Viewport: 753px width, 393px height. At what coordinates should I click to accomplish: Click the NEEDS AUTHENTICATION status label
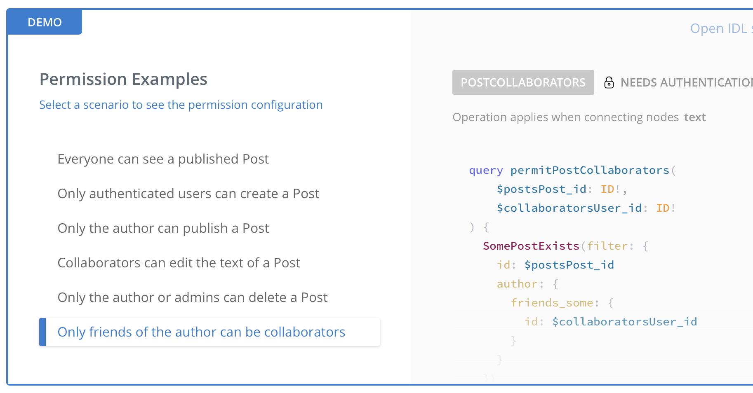pos(685,82)
